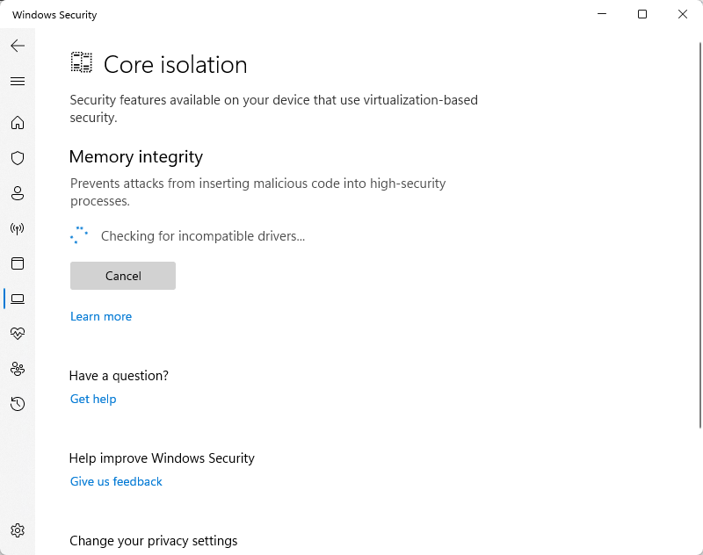Click the checking drivers progress spinner

pyautogui.click(x=79, y=234)
